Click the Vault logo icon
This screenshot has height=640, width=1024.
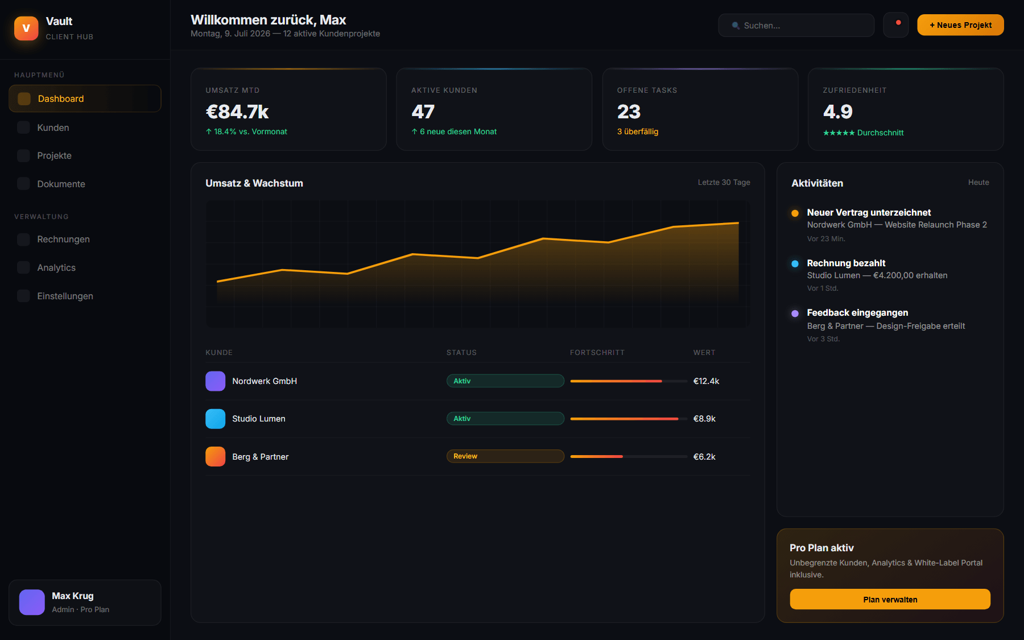(26, 28)
